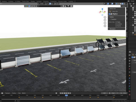136x102 pixels.
Task: Open the Global transform orientation dropdown
Action: (x=42, y=4)
